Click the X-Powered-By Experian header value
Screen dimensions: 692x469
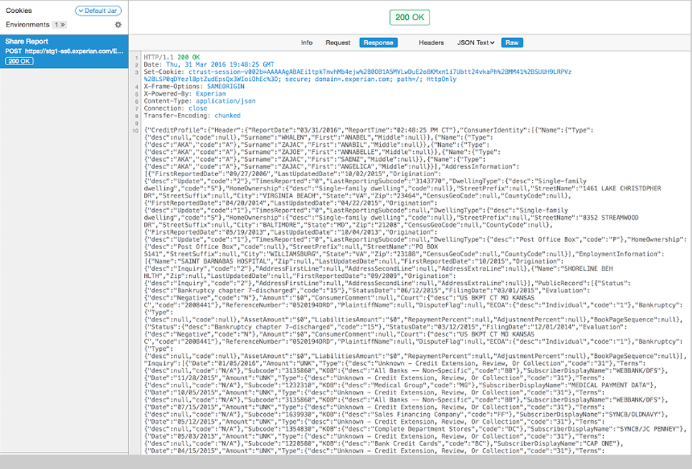pyautogui.click(x=212, y=94)
